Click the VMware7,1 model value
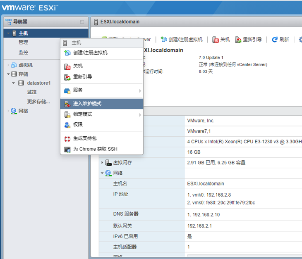302x259 pixels. (x=199, y=131)
